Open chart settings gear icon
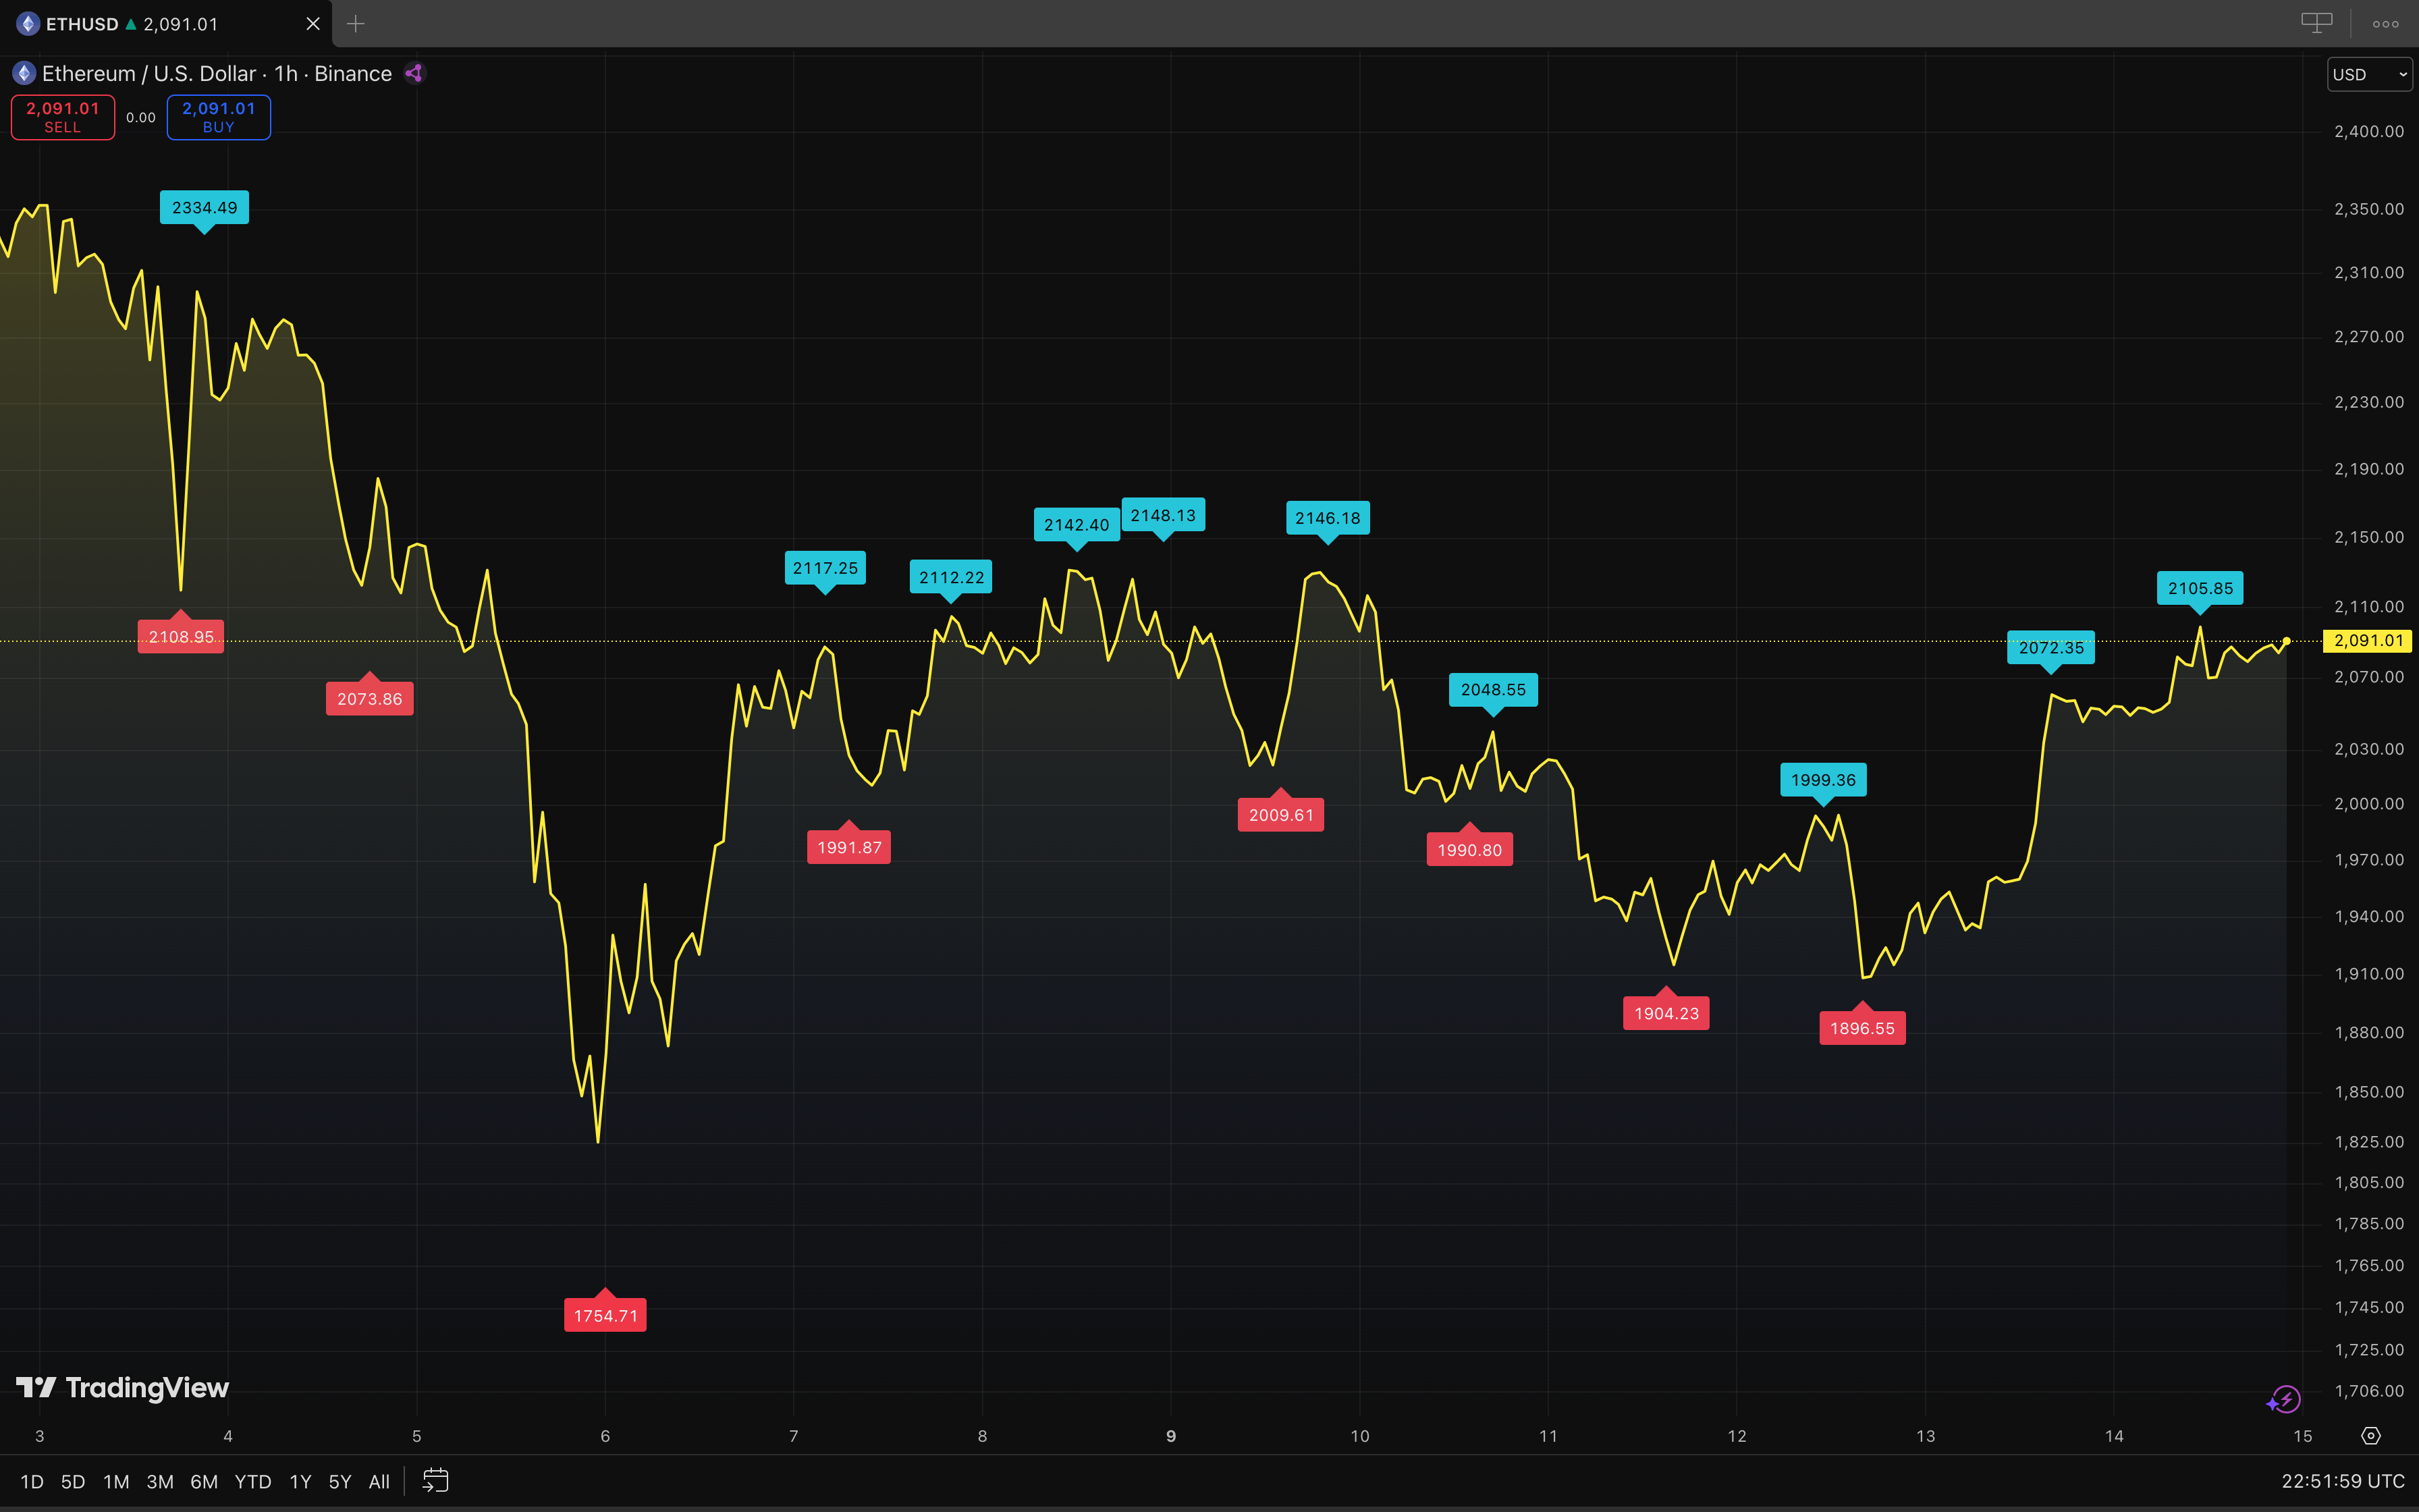Image resolution: width=2419 pixels, height=1512 pixels. [x=2370, y=1436]
